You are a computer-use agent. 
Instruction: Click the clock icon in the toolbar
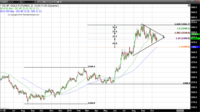pyautogui.click(x=35, y=2)
